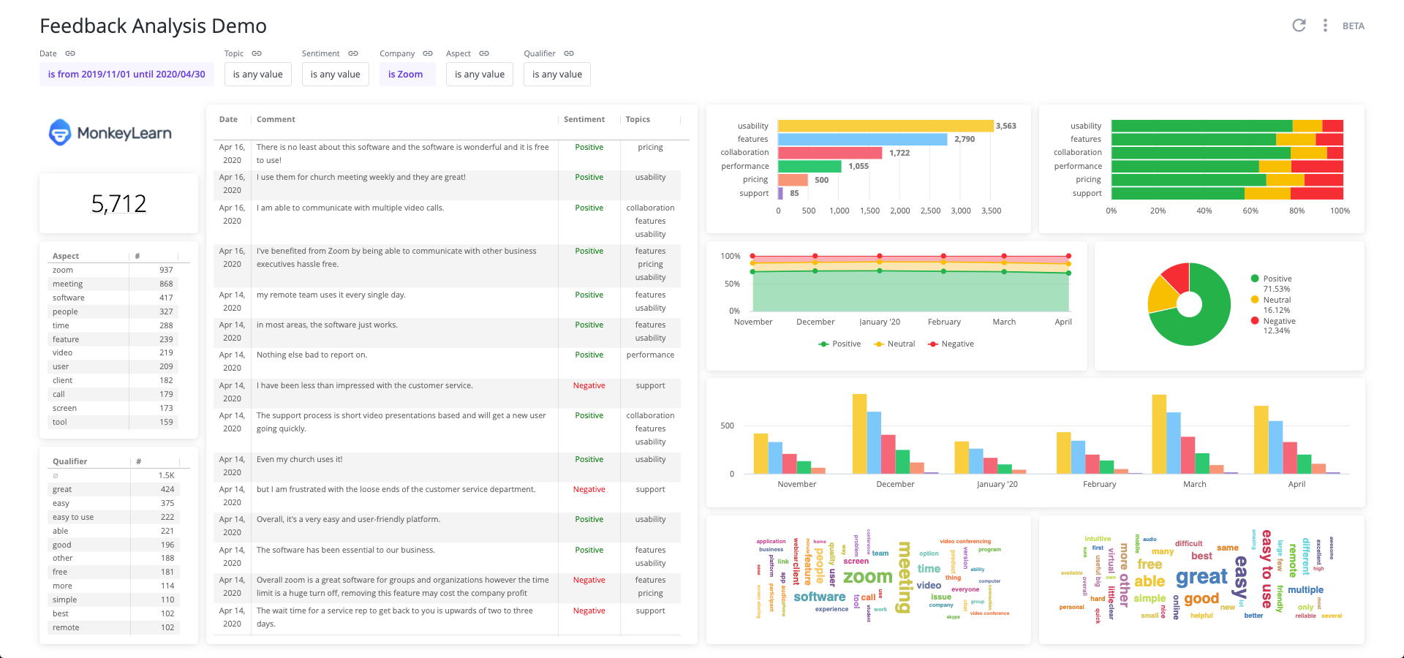This screenshot has height=658, width=1404.
Task: Click the 'easy to use' row in Qualifier table
Action: point(113,517)
